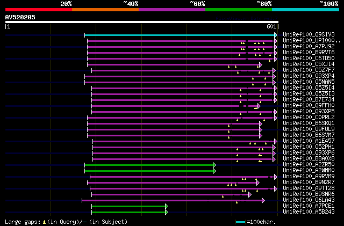Click arrowhead ending the B9SNR6 alignment
This screenshot has width=344, height=226.
(250, 195)
